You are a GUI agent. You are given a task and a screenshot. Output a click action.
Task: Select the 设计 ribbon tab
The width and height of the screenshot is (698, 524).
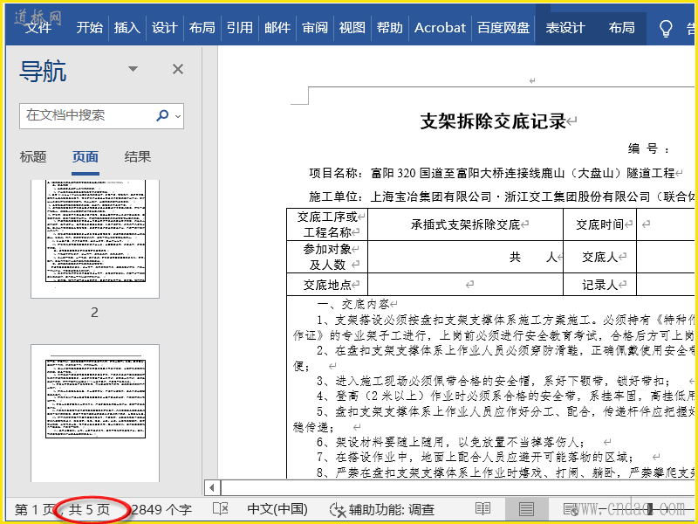click(165, 28)
